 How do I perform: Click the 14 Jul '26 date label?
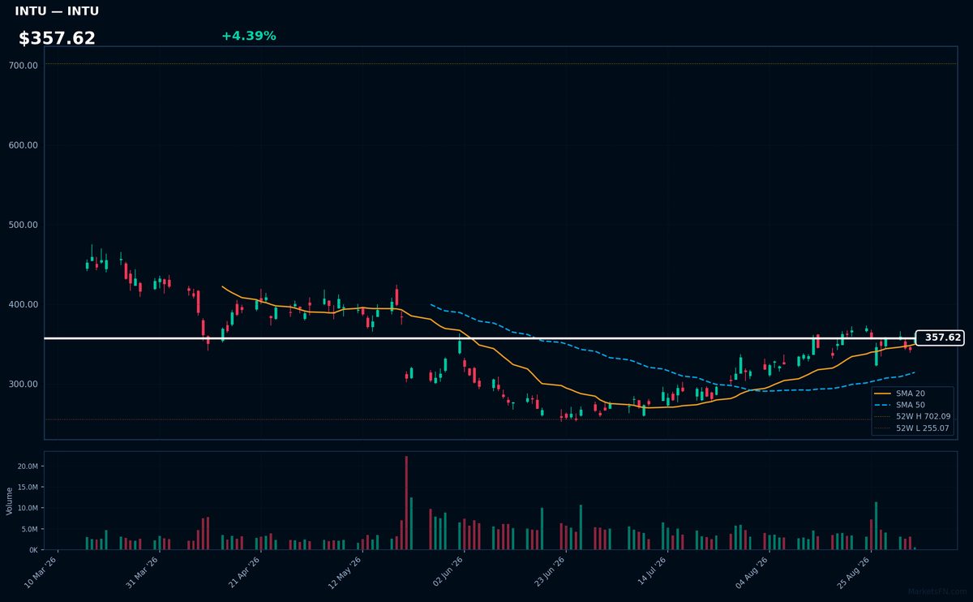650,572
